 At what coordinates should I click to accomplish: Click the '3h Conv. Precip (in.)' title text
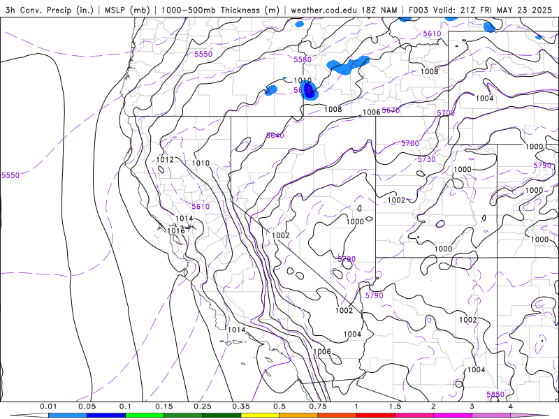(x=50, y=10)
